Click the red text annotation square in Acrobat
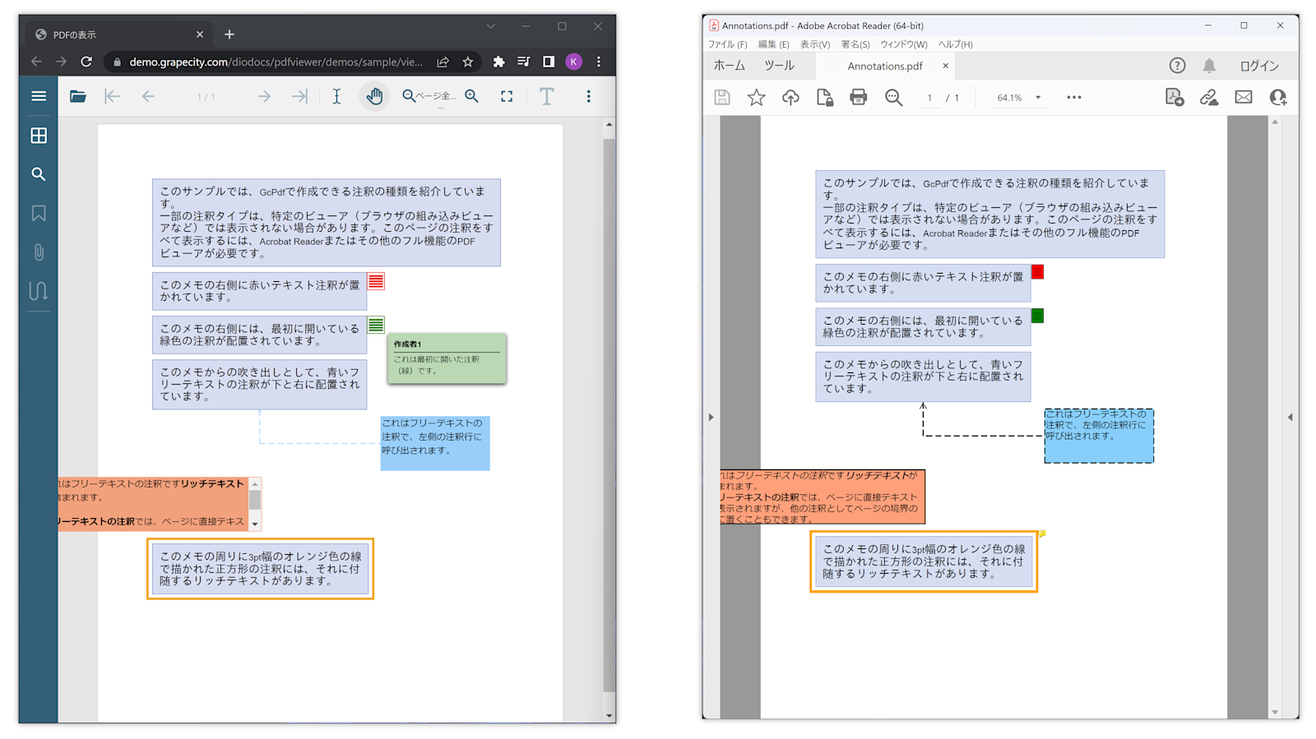Image resolution: width=1316 pixels, height=739 pixels. pos(1038,272)
